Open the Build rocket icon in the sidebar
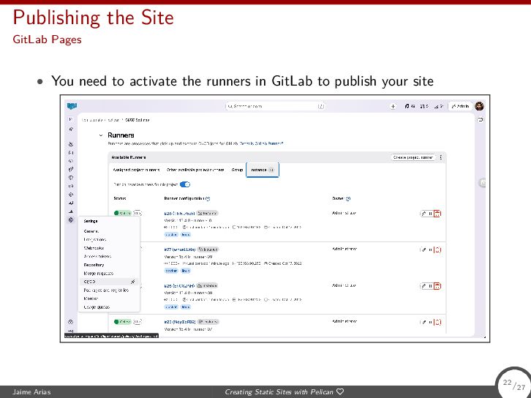This screenshot has width=531, height=398. tap(71, 169)
